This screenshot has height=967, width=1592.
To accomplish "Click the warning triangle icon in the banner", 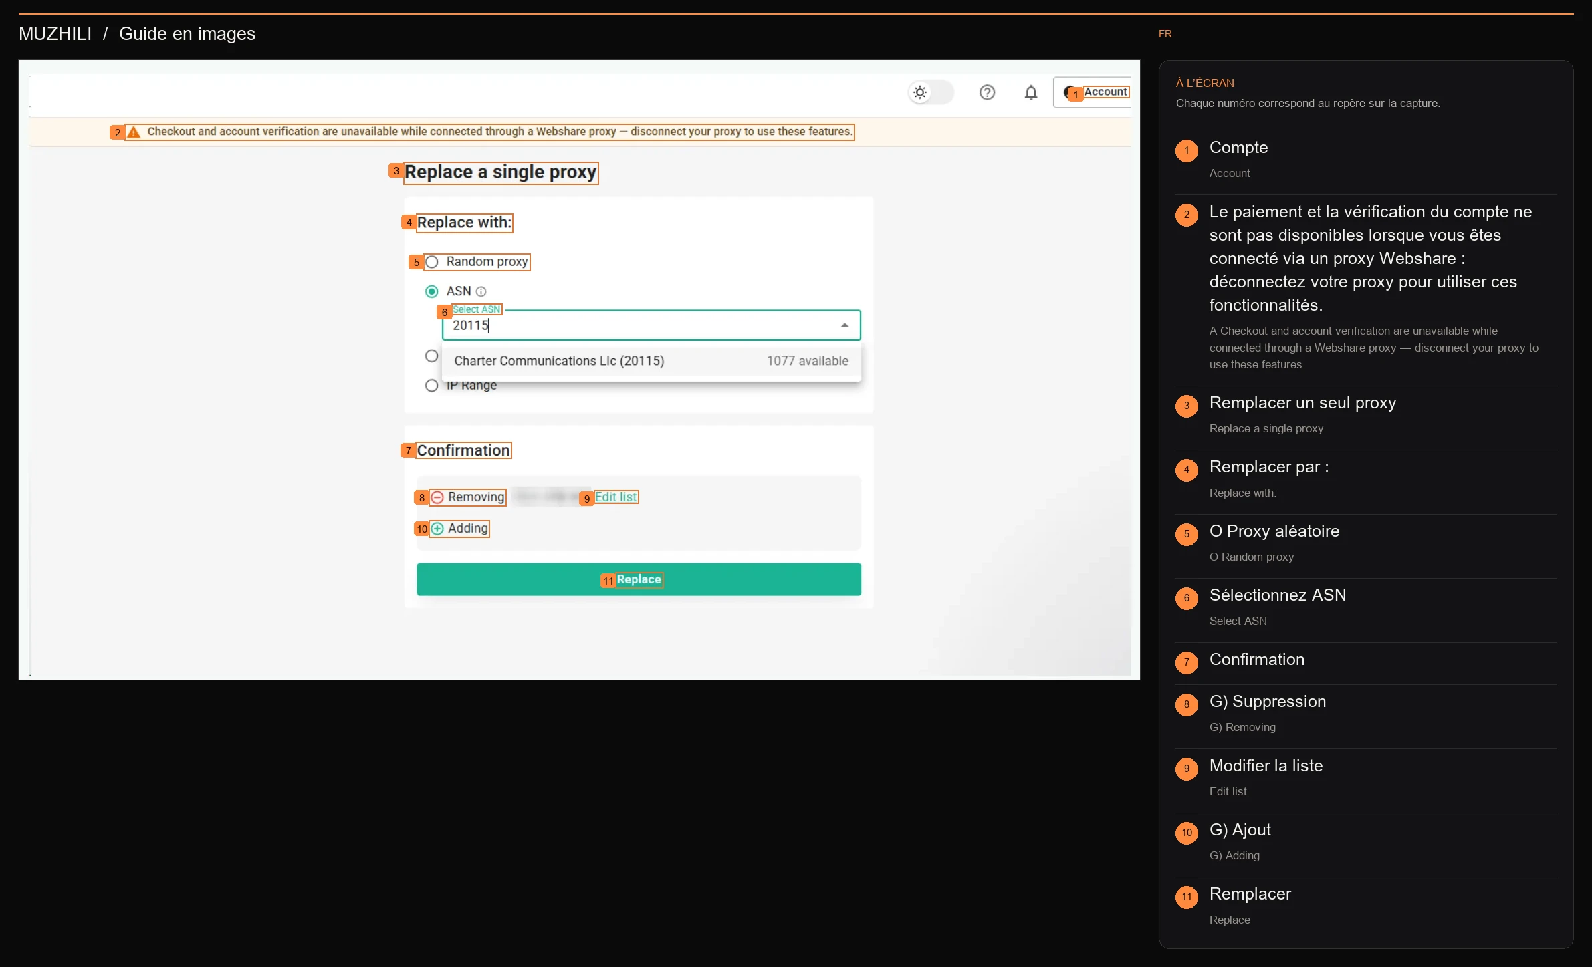I will 134,132.
